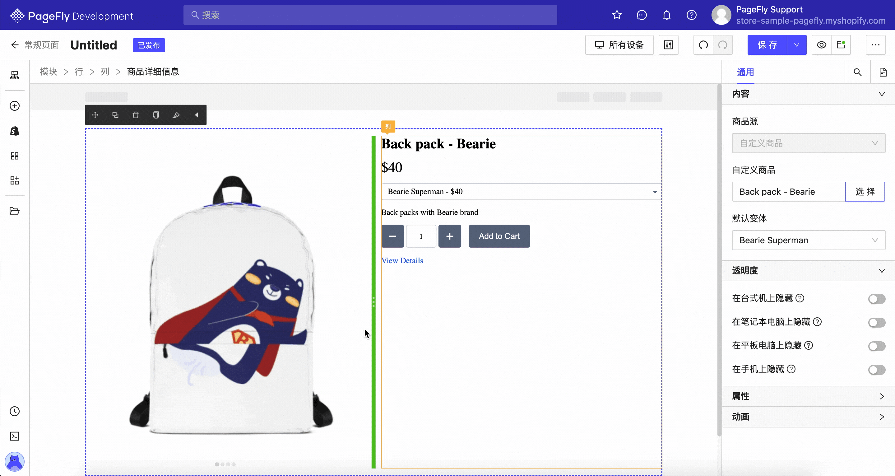Toggle 在笔记本电脑上隐藏 switch
895x476 pixels.
[x=877, y=322]
